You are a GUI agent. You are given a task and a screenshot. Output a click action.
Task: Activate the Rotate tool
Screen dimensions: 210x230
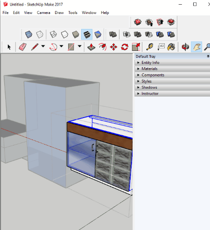click(125, 47)
